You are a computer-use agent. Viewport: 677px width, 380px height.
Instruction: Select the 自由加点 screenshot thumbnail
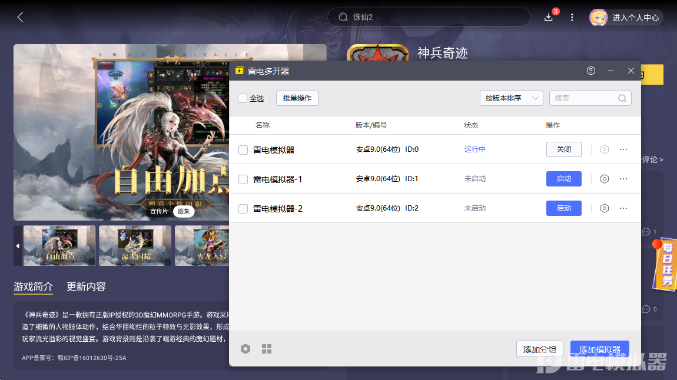[x=59, y=245]
